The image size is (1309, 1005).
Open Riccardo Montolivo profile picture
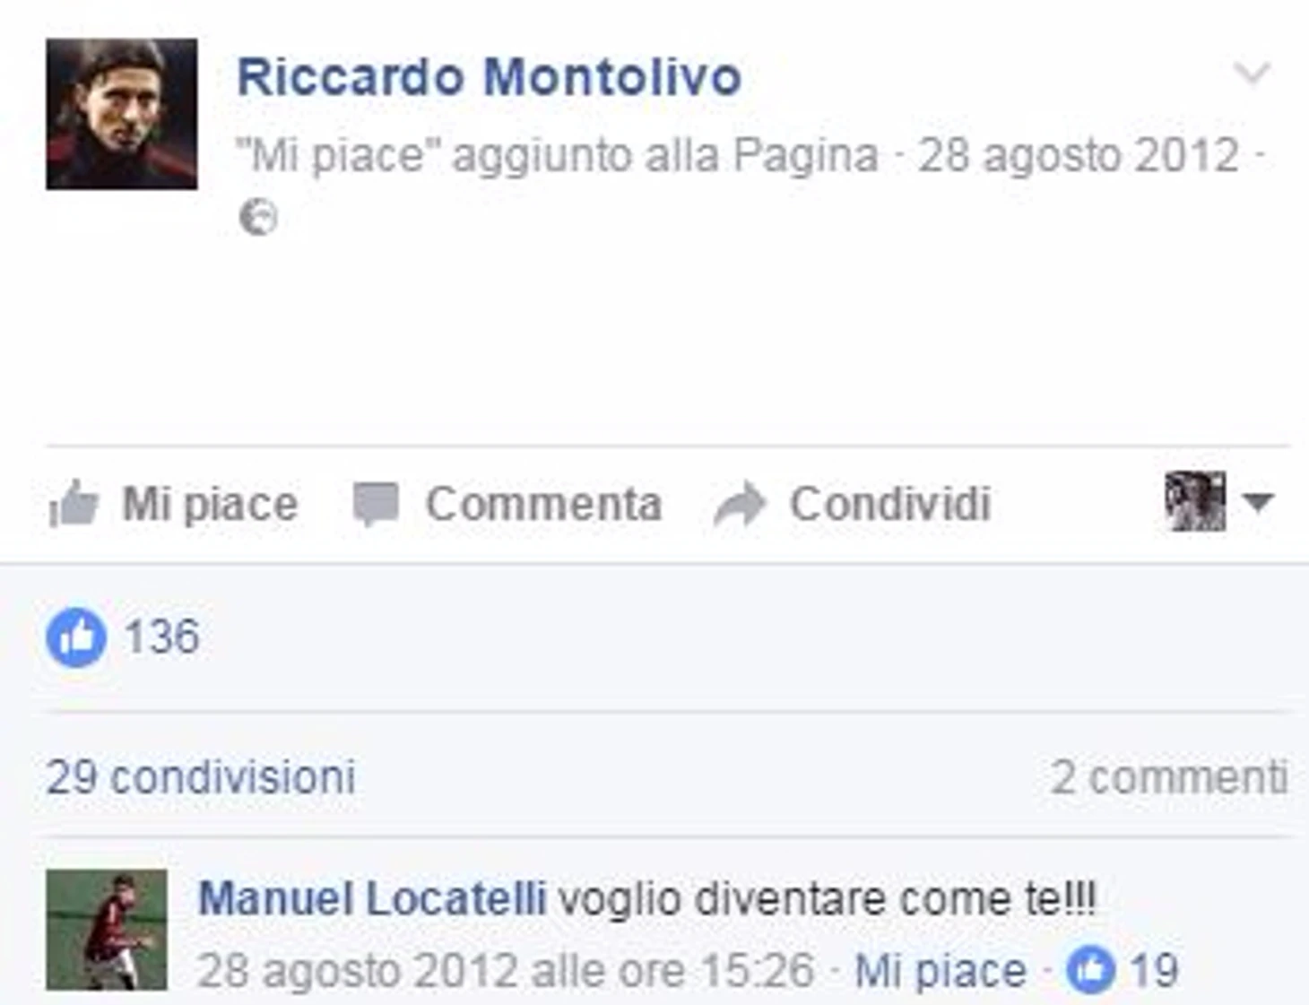point(122,114)
